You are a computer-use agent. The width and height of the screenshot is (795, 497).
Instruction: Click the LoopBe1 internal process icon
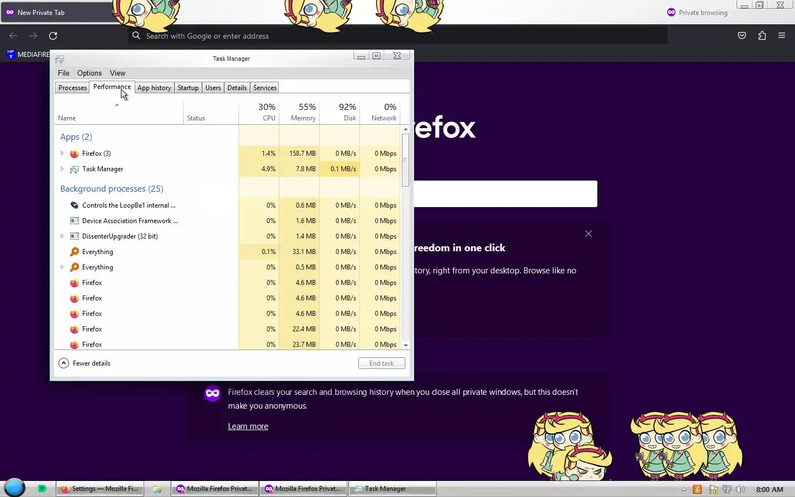pyautogui.click(x=75, y=205)
